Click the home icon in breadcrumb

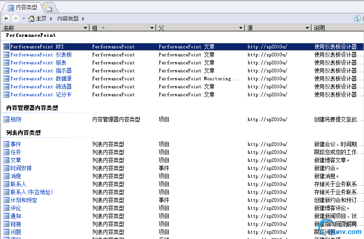[32, 19]
